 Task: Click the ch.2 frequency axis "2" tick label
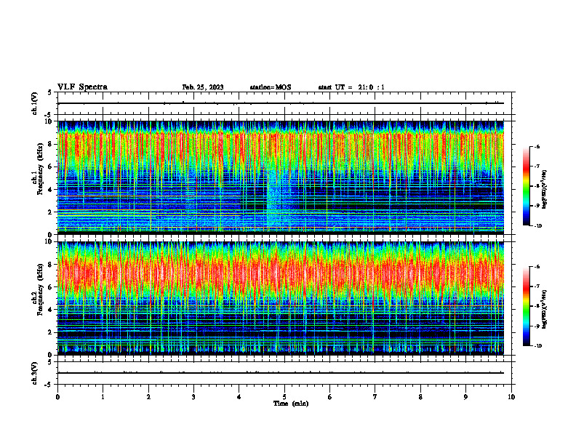click(51, 333)
